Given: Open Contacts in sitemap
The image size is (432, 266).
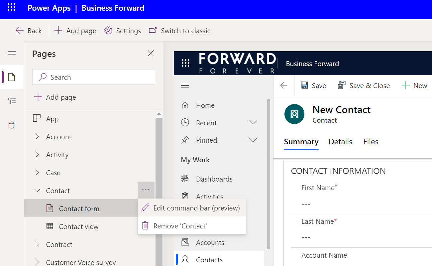Looking at the screenshot, I should 219,260.
